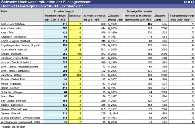The width and height of the screenshot is (195, 129).
Task: Click Jährlichkeit value 100 for Lütschine - Gsteig
Action: [x=79, y=75]
